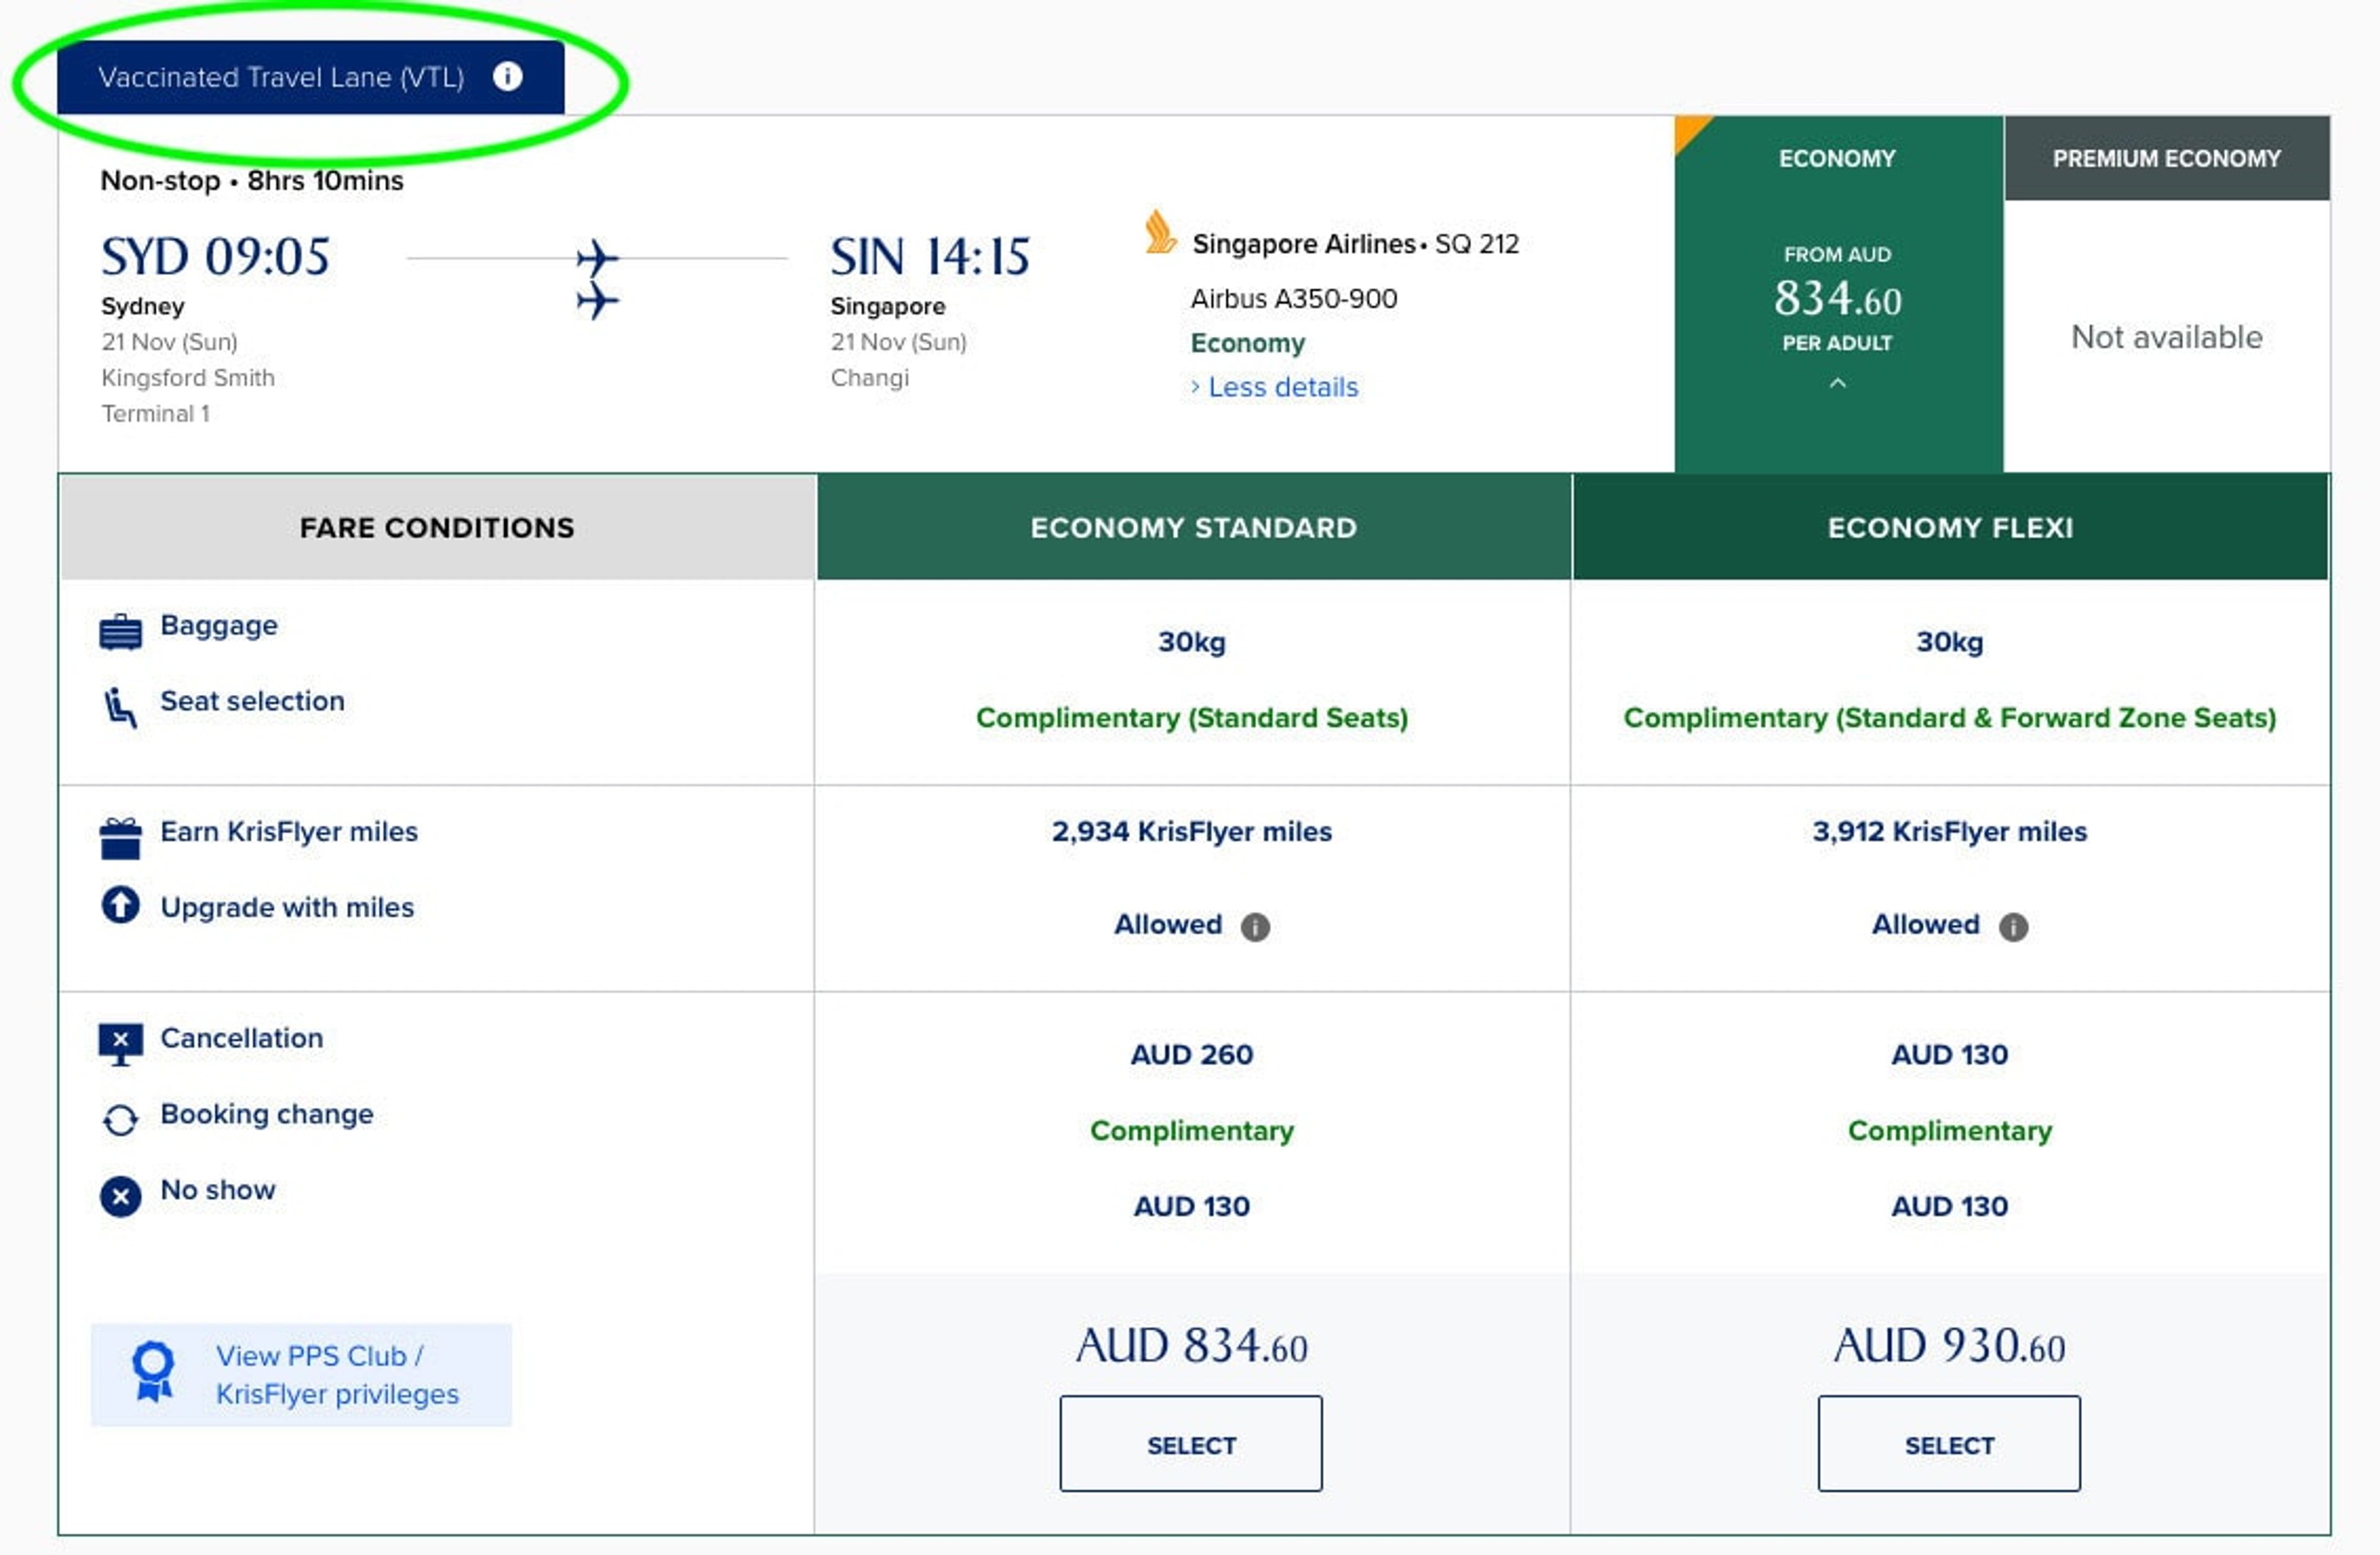Click the Economy Flexi column header

(1949, 528)
